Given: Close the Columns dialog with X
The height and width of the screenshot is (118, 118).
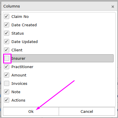Looking at the screenshot, I should pos(113,7).
